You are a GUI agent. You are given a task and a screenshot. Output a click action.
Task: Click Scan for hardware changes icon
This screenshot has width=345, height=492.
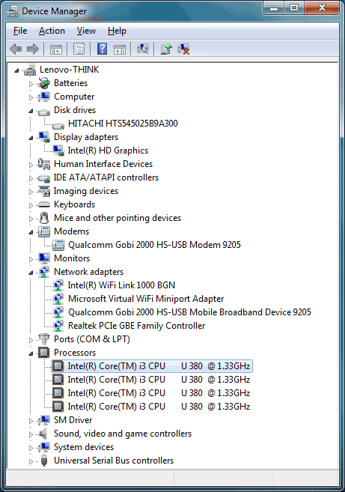pyautogui.click(x=143, y=49)
